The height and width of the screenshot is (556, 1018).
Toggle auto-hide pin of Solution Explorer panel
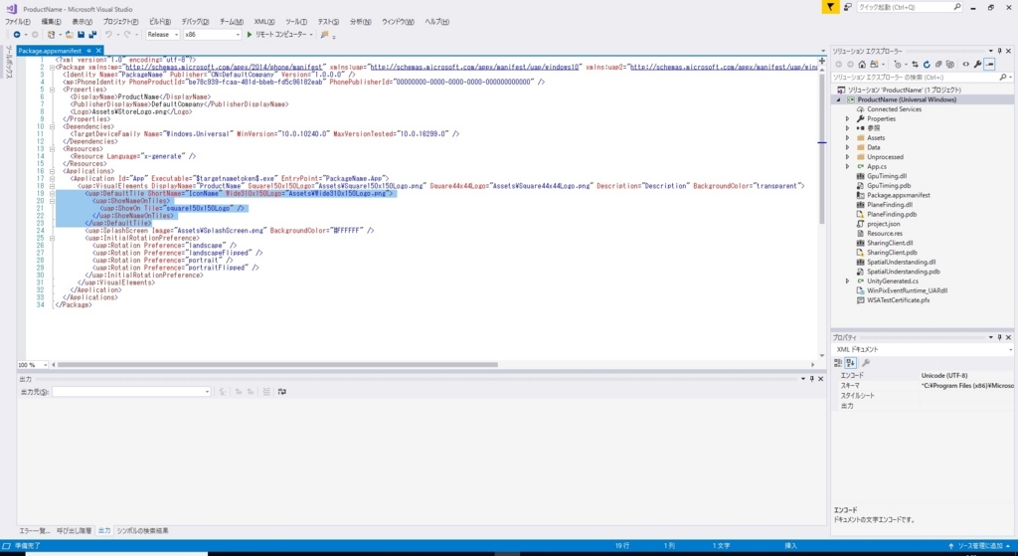coord(1000,51)
